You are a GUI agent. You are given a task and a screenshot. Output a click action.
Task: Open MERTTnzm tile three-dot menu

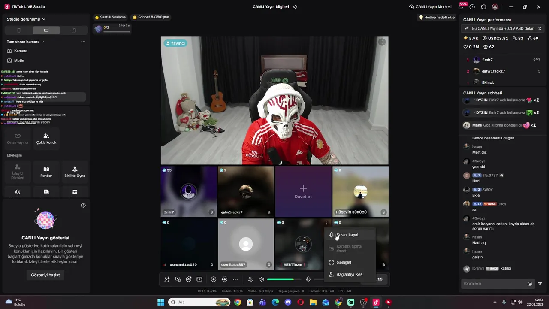pyautogui.click(x=327, y=223)
